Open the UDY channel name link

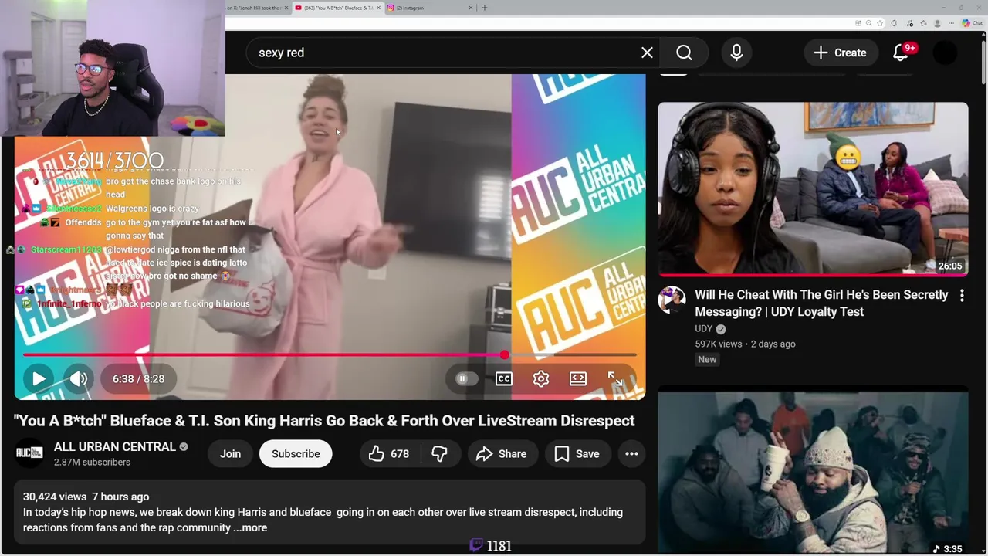703,329
